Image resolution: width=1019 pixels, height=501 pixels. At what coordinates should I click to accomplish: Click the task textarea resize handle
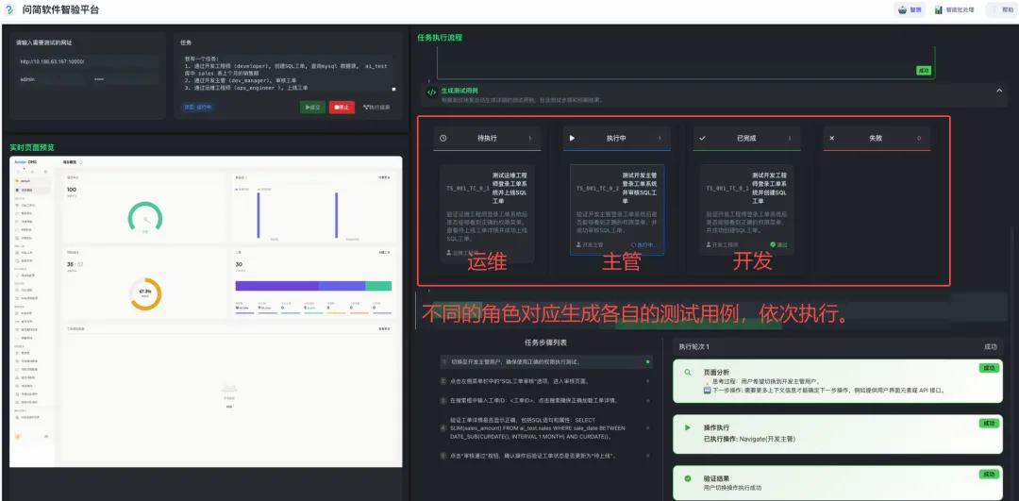tap(393, 89)
